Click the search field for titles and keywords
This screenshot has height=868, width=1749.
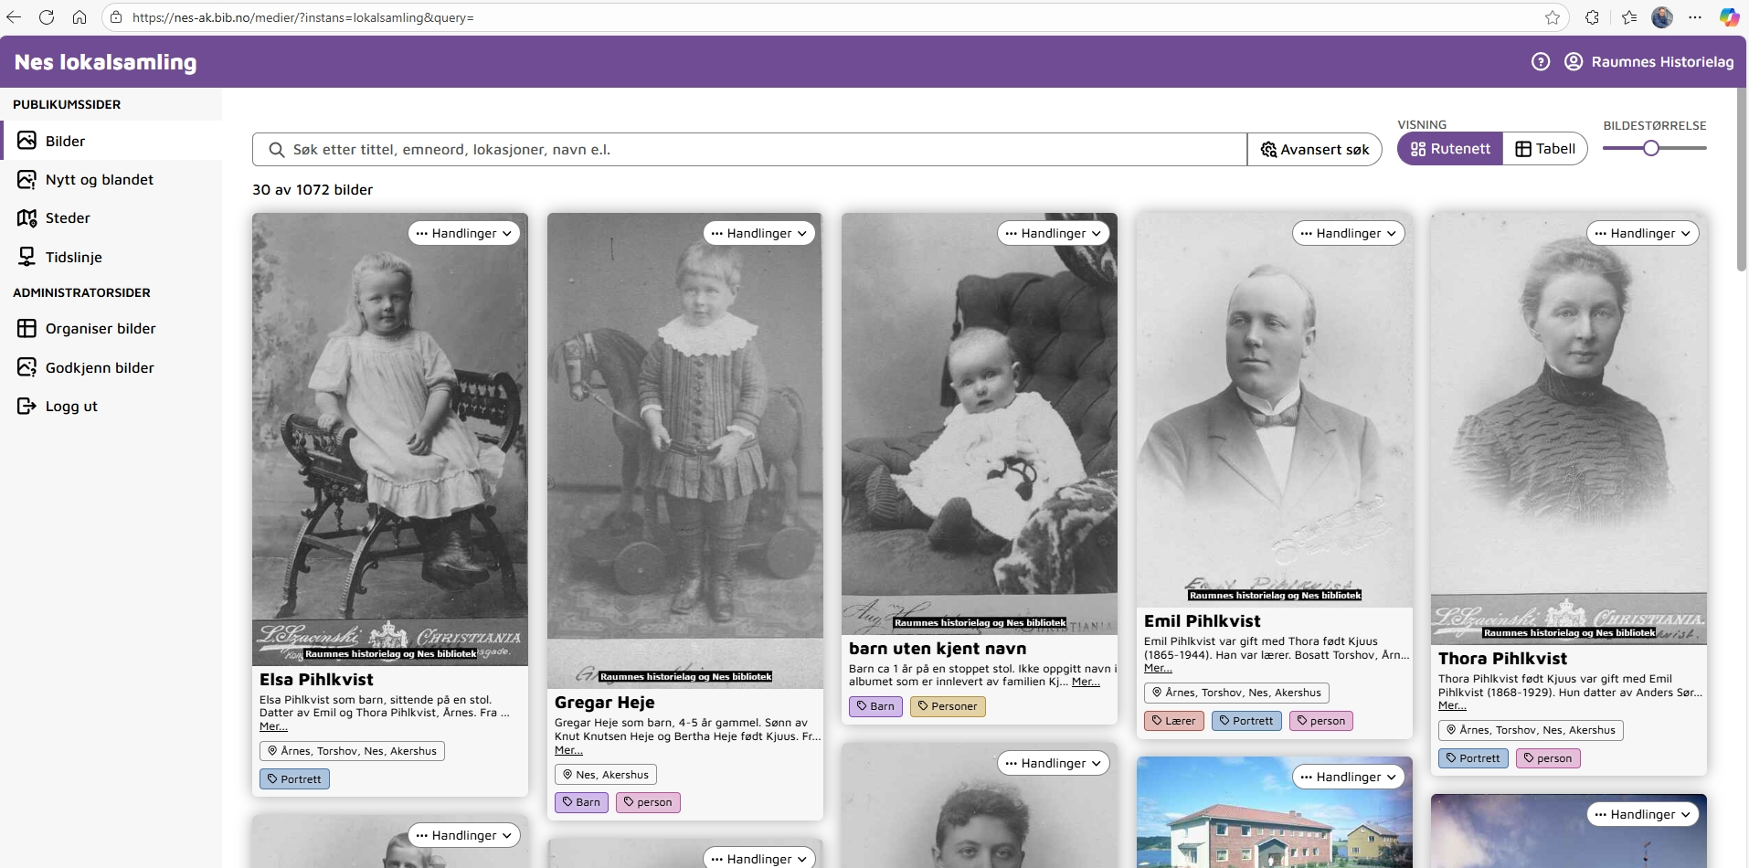click(x=749, y=150)
